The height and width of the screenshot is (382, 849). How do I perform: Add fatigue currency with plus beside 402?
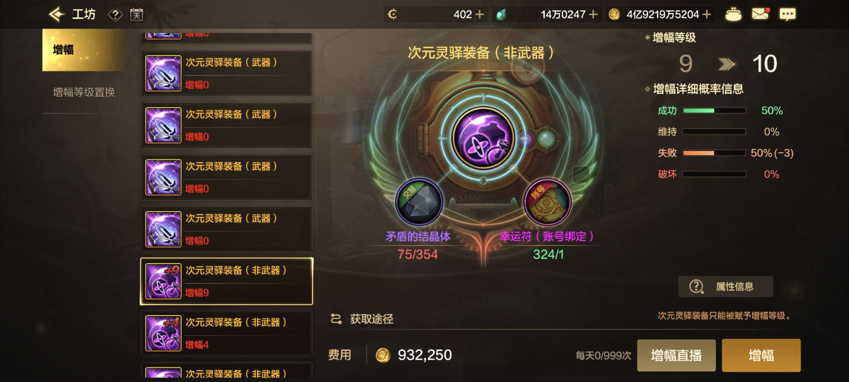480,15
